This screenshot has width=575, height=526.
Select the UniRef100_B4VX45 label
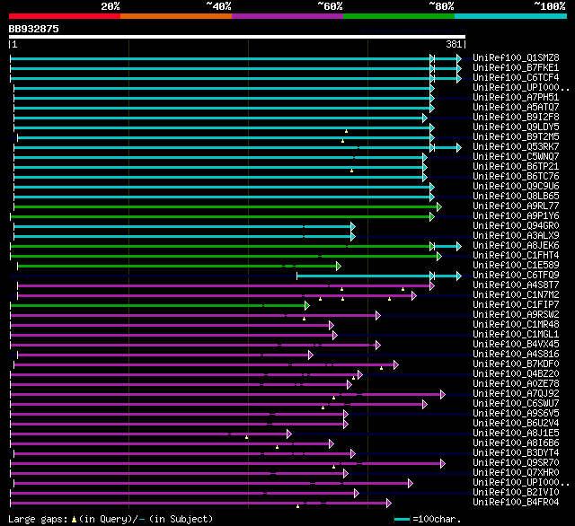click(516, 345)
